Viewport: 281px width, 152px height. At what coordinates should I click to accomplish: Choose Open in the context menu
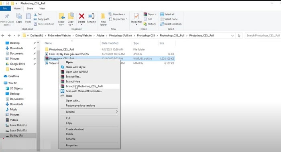(69, 62)
